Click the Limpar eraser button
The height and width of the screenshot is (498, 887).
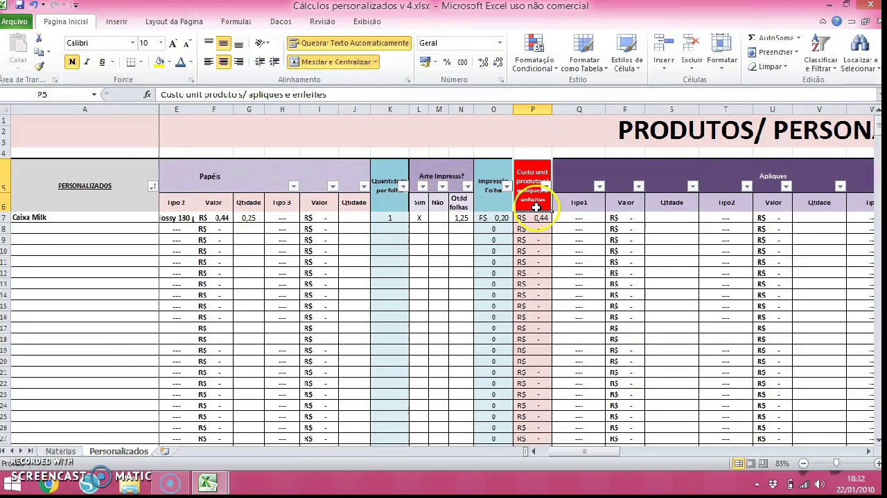pyautogui.click(x=768, y=66)
